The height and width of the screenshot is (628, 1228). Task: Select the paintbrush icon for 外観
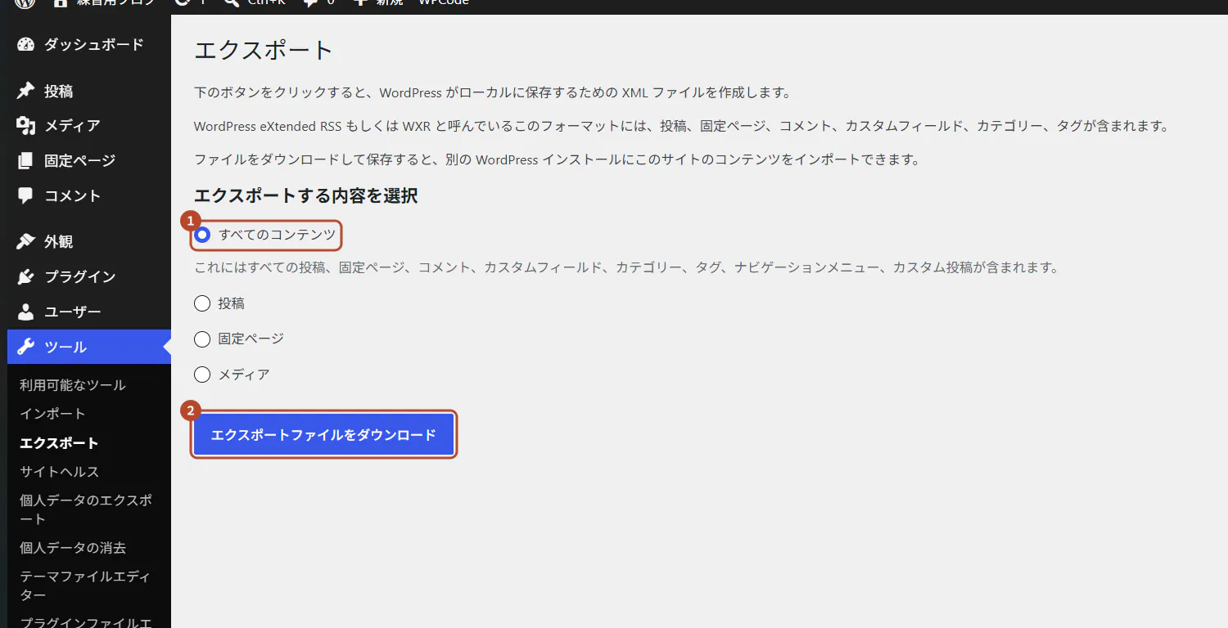pos(25,242)
